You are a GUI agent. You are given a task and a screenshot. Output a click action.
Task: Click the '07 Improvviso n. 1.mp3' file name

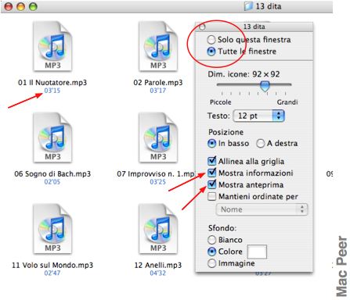156,173
